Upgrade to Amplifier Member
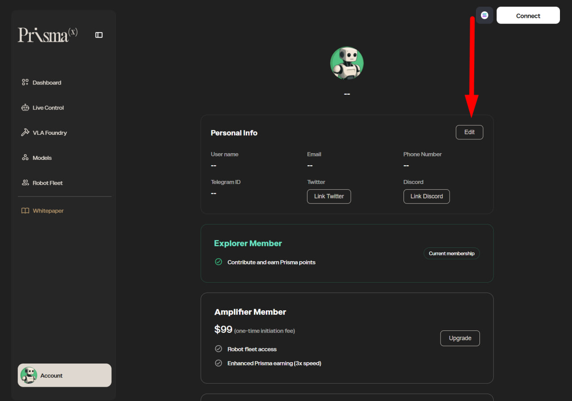This screenshot has height=401, width=572. click(x=460, y=338)
